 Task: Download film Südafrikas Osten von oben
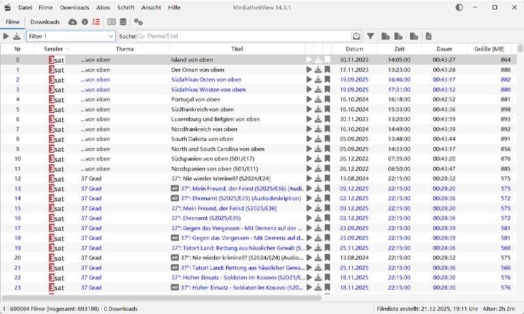[x=318, y=80]
